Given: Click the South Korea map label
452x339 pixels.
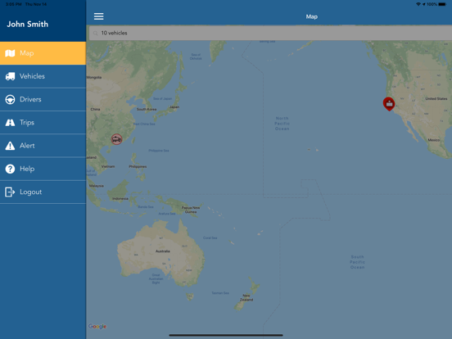Looking at the screenshot, I should click(x=147, y=109).
